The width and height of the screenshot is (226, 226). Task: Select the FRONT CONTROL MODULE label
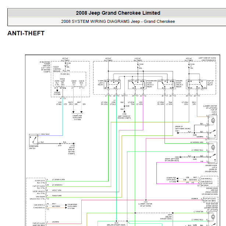(57, 69)
